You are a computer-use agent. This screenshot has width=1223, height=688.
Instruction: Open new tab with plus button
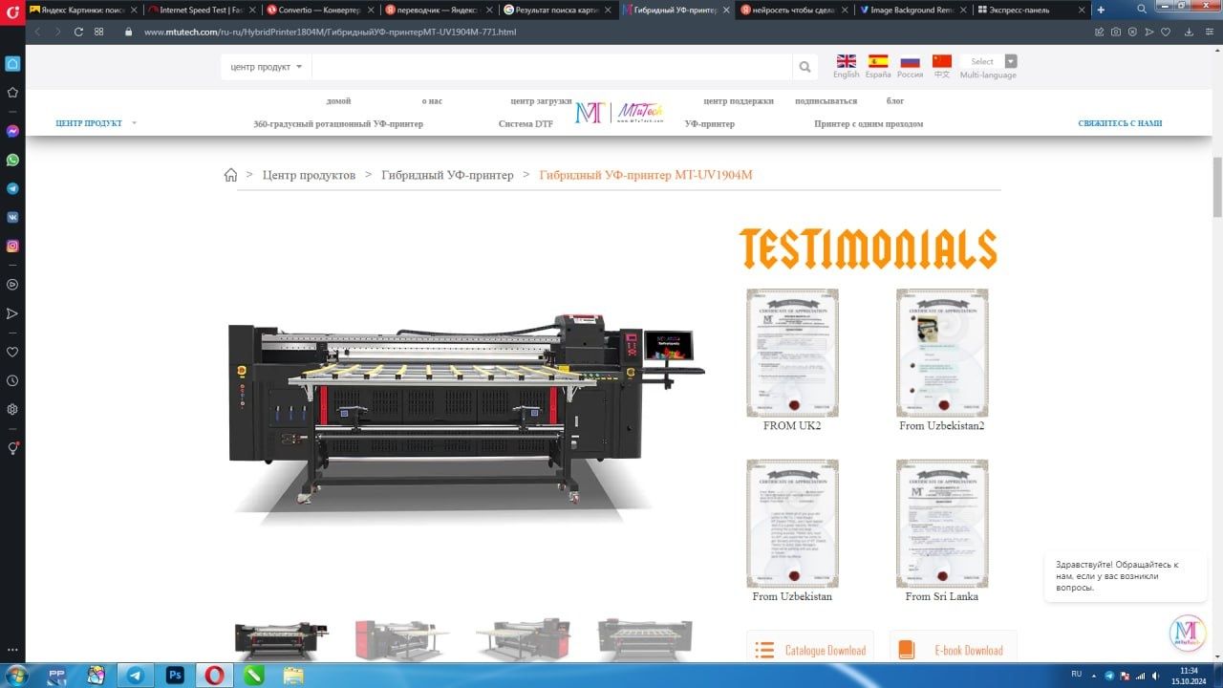pos(1101,10)
